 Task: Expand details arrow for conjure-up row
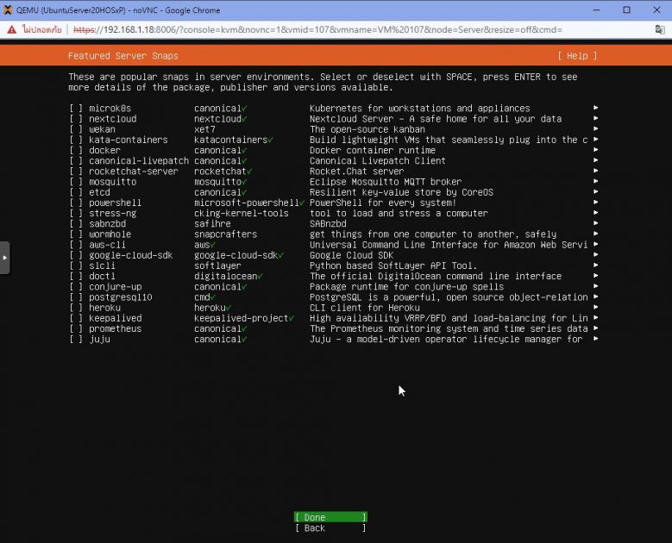click(x=595, y=286)
